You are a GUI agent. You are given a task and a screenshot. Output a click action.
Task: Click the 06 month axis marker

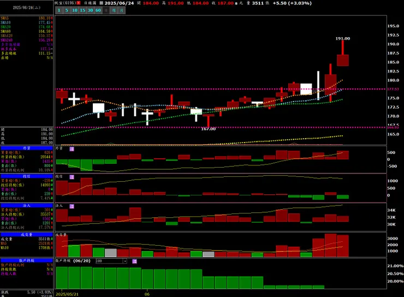tap(147, 294)
